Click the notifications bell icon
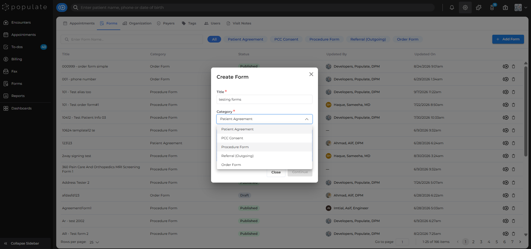Viewport: 531px width, 249px height. [x=452, y=8]
